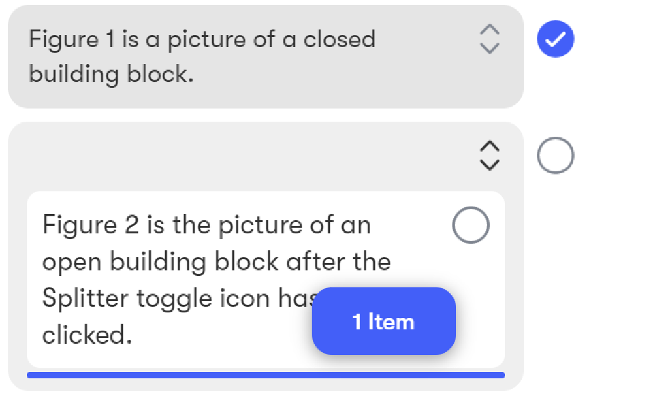
Task: Click the words "building block." in the first card
Action: (x=111, y=75)
